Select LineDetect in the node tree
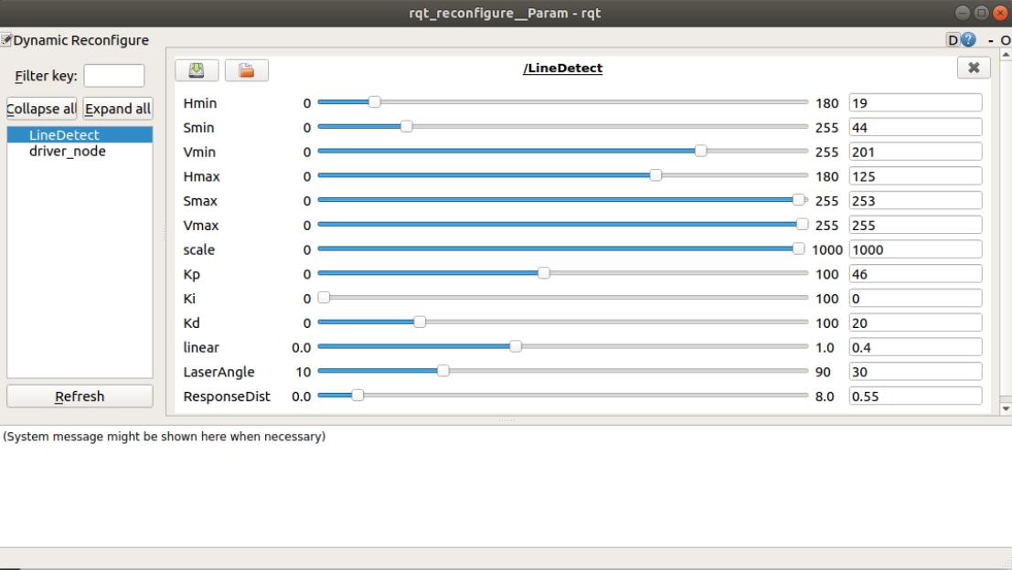This screenshot has height=570, width=1012. 80,135
